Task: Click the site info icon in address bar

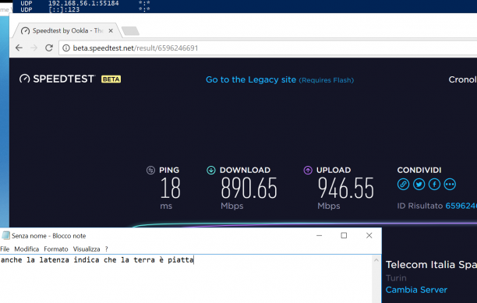Action: coord(66,48)
